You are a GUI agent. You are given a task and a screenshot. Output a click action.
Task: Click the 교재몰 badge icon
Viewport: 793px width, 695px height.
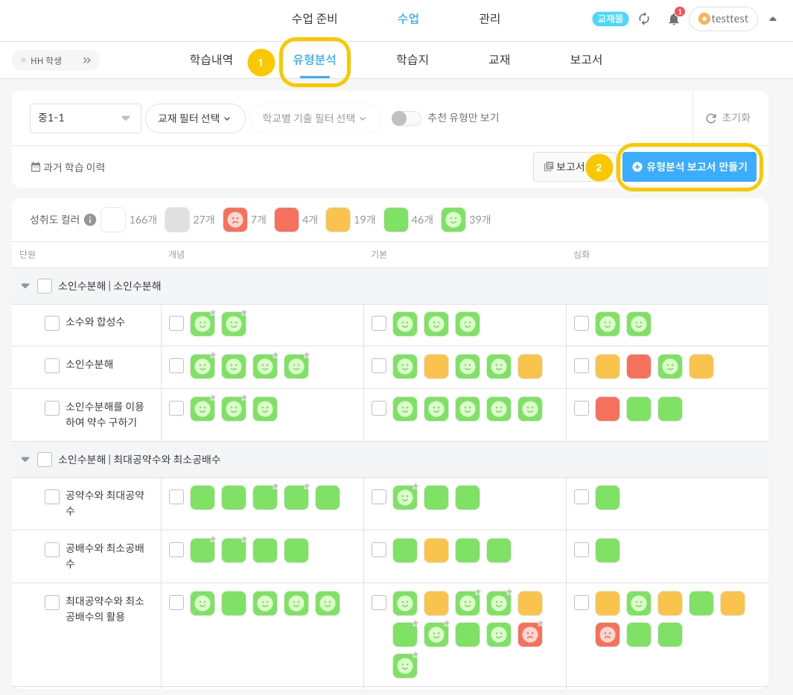611,19
